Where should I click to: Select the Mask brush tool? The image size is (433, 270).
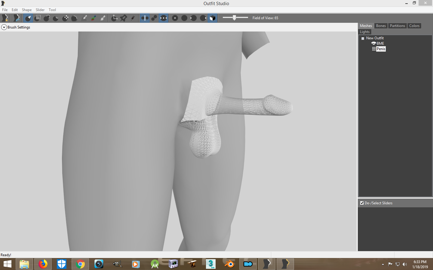coord(37,18)
